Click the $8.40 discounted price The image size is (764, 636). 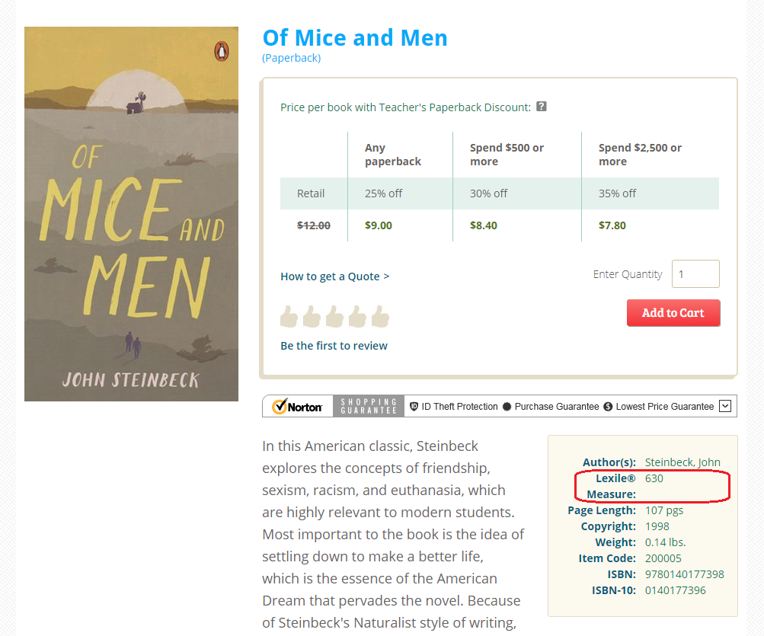(484, 225)
